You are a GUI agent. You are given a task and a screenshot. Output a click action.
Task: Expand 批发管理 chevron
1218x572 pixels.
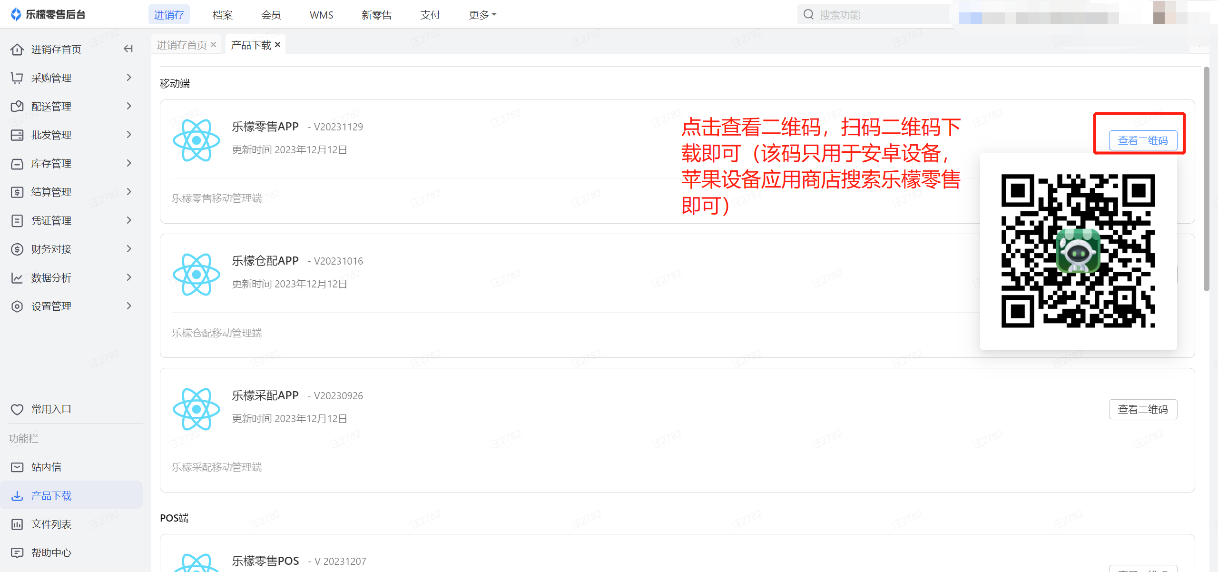tap(129, 134)
